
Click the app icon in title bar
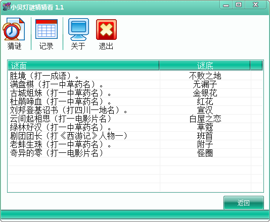coord(6,7)
